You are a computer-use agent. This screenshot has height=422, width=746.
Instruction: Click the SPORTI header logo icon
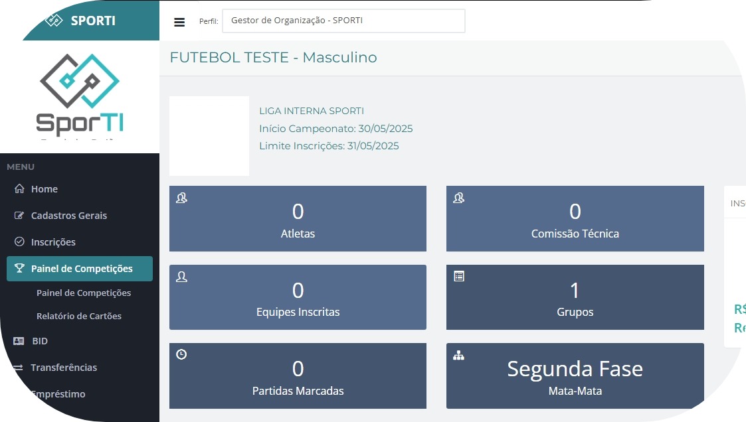(54, 20)
